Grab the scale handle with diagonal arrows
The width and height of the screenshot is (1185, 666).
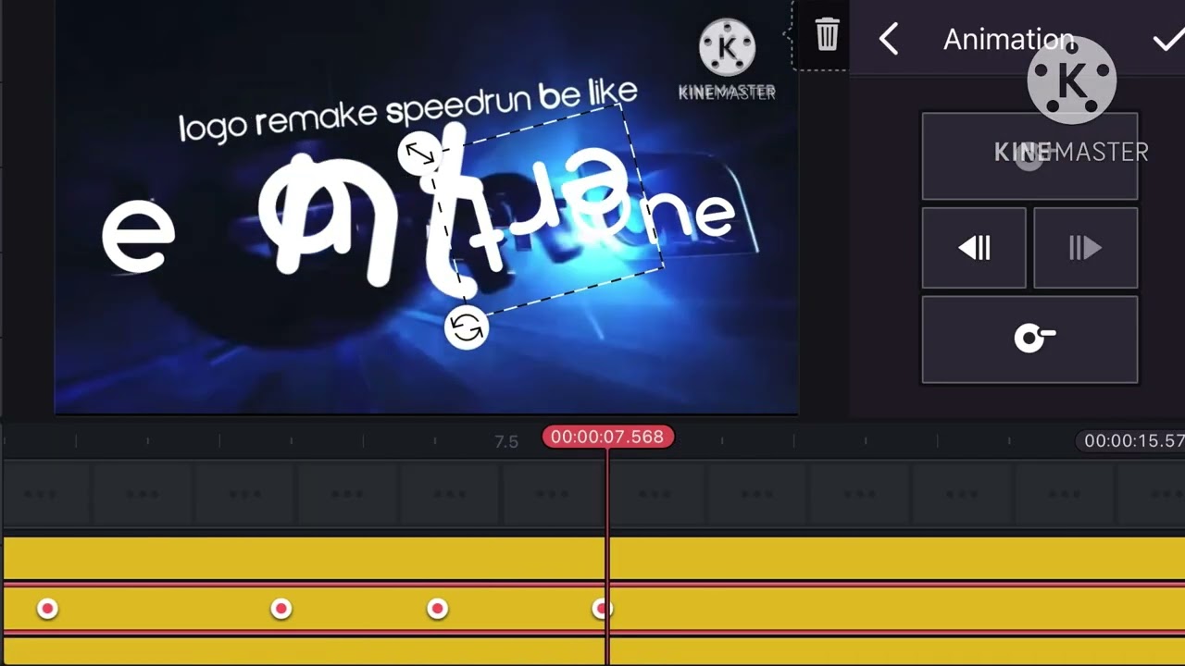(419, 154)
